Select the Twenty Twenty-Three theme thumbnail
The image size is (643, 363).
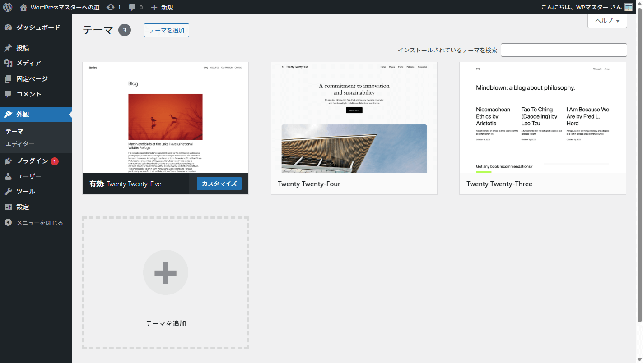[x=542, y=118]
